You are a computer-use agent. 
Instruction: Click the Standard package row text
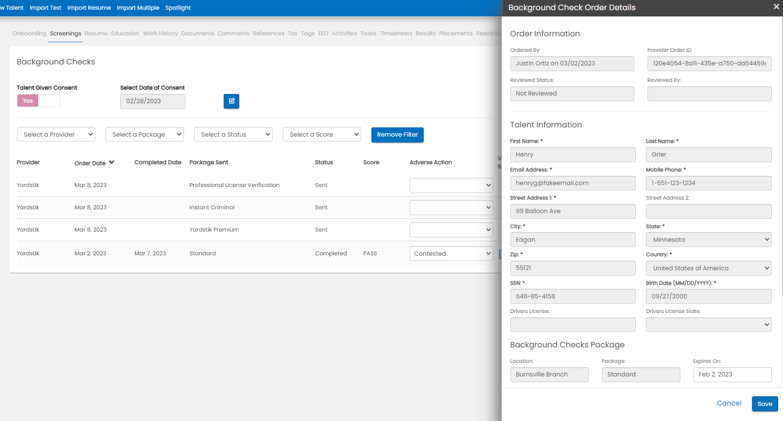pos(202,253)
